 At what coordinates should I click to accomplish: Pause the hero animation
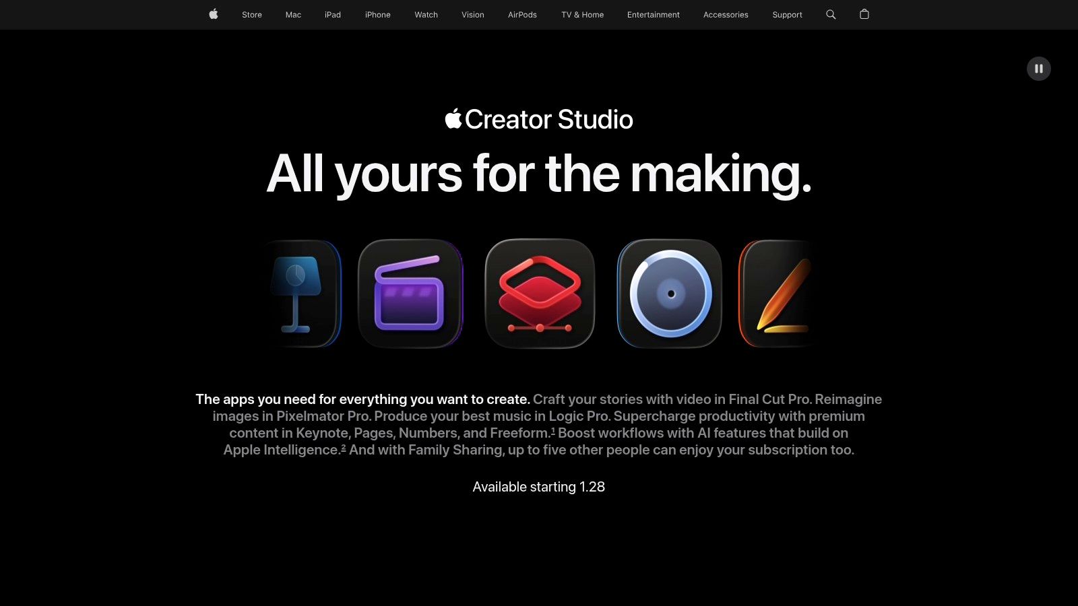[1039, 68]
